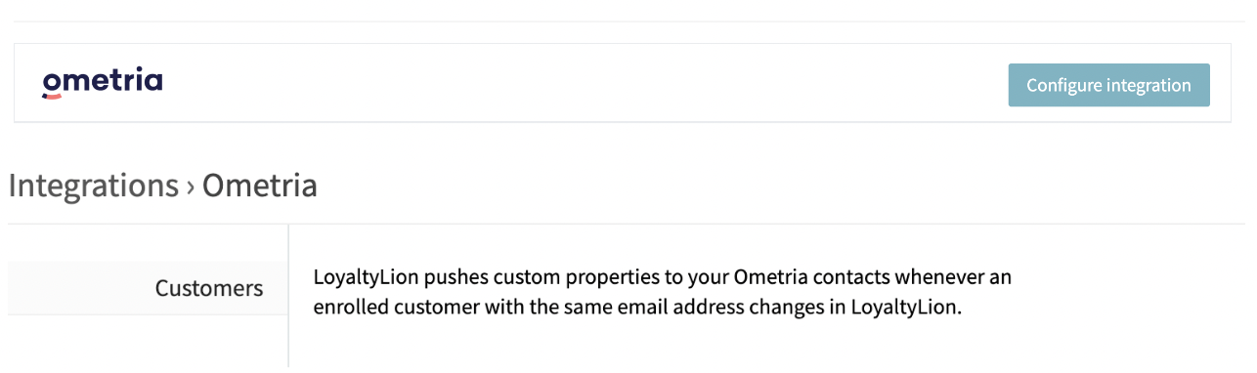1257x373 pixels.
Task: Click the final word 'LoyaltyLion.' in the description
Action: [906, 308]
